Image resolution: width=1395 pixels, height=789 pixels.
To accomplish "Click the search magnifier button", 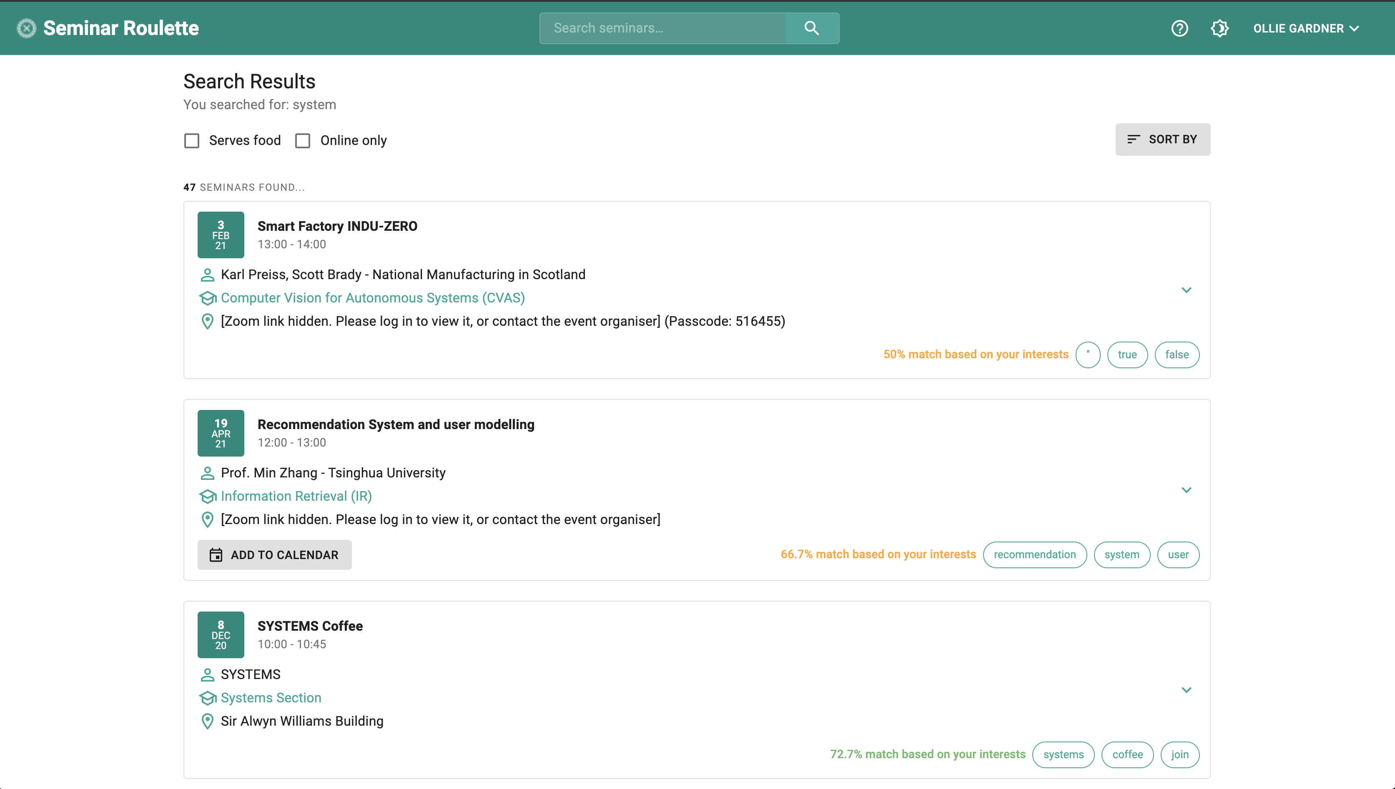I will pos(812,28).
